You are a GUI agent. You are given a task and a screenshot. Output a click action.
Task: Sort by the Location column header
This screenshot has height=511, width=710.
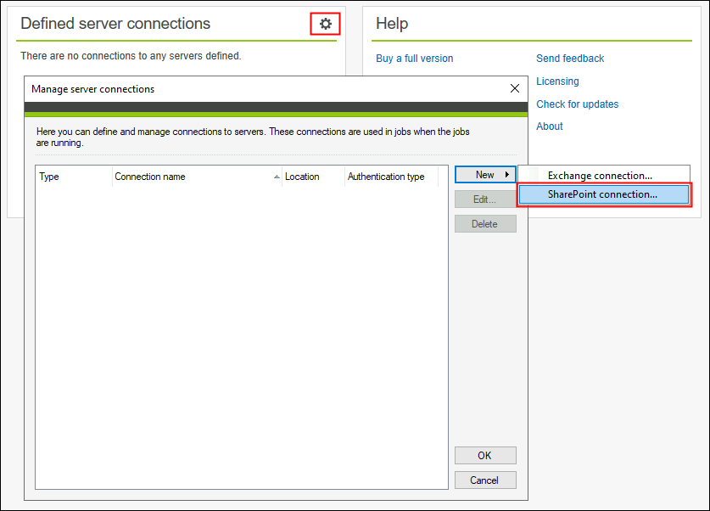coord(313,177)
